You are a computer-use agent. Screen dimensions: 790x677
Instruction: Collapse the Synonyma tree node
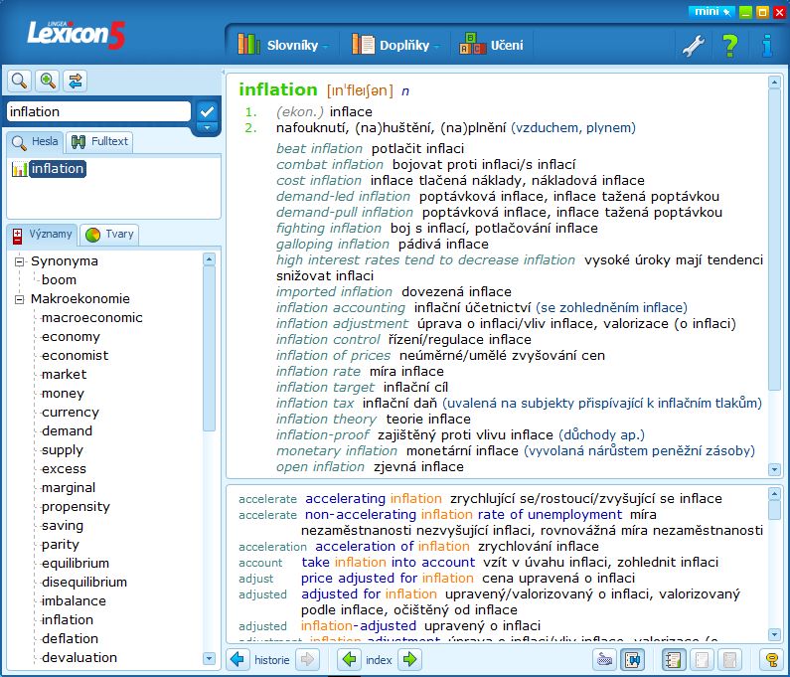(x=19, y=261)
